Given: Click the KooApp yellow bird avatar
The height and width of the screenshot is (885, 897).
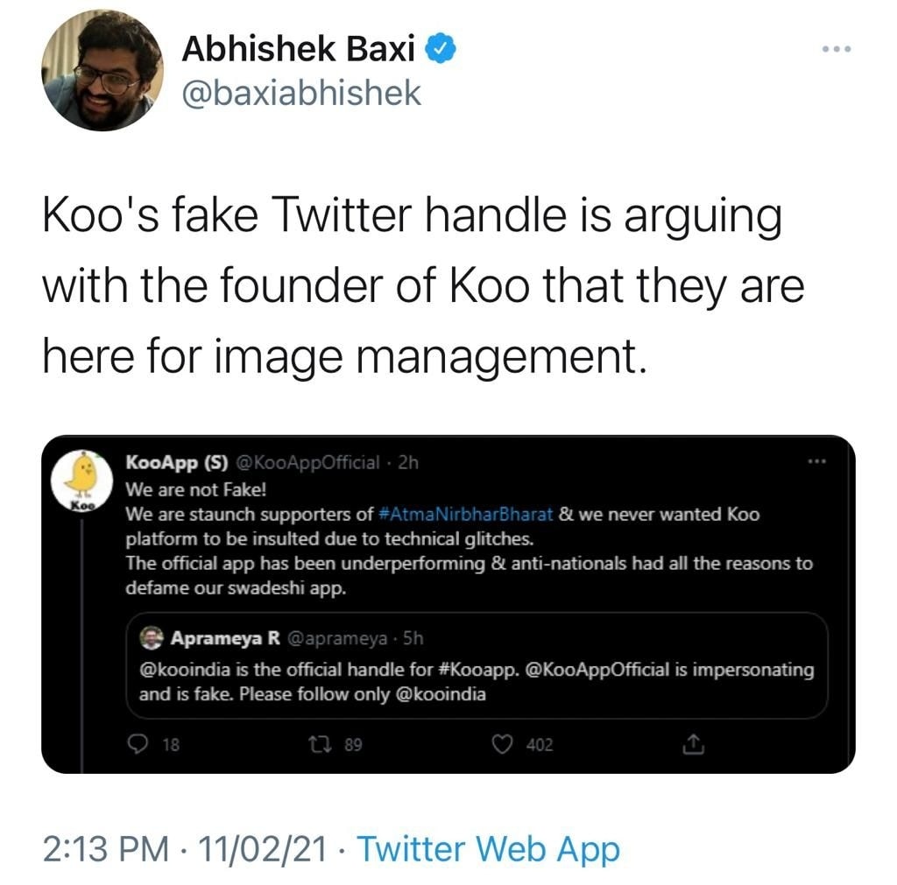Looking at the screenshot, I should coord(81,481).
